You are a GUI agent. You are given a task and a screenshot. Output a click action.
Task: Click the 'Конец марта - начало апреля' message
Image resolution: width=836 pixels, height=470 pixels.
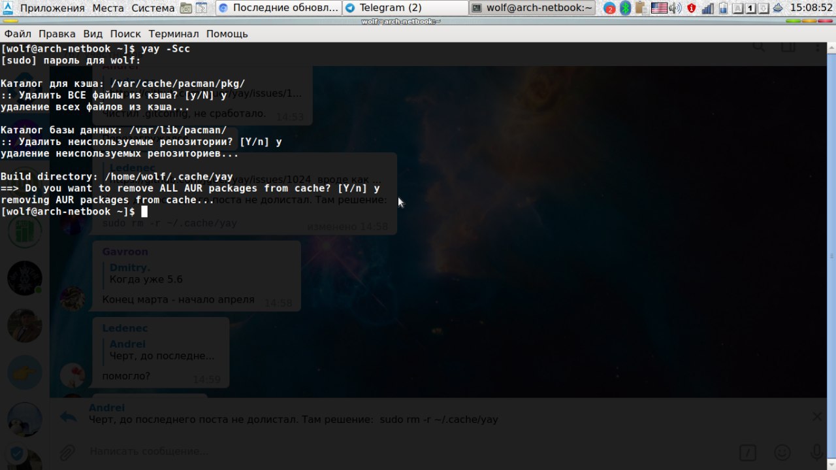pyautogui.click(x=178, y=299)
